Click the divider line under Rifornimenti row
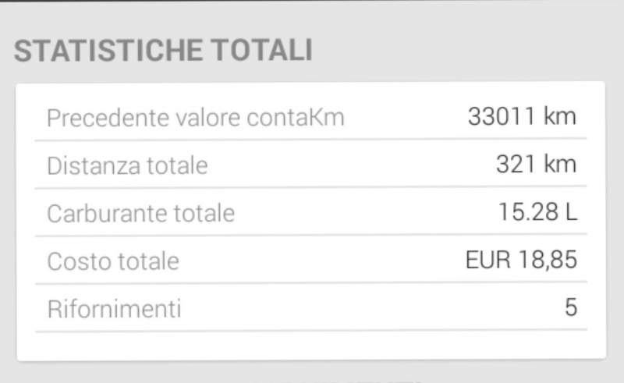 [311, 331]
